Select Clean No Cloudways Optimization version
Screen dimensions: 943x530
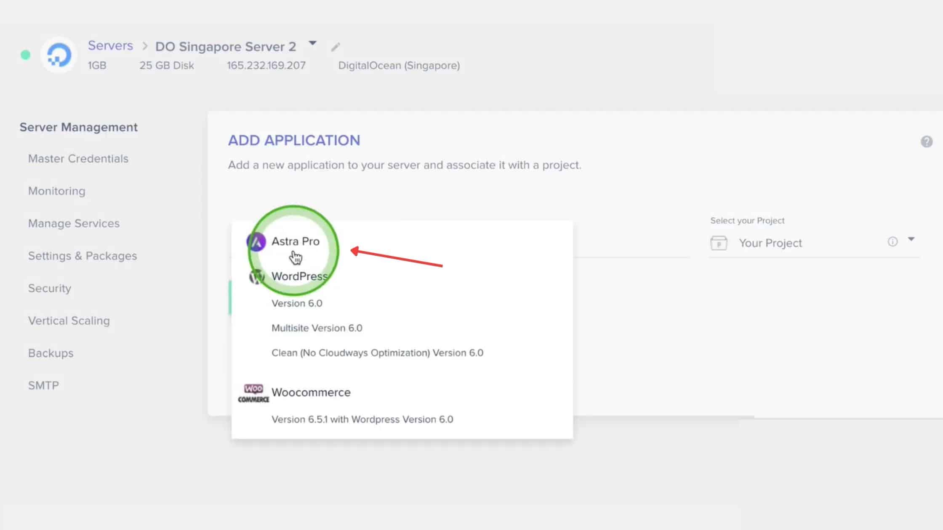(377, 353)
